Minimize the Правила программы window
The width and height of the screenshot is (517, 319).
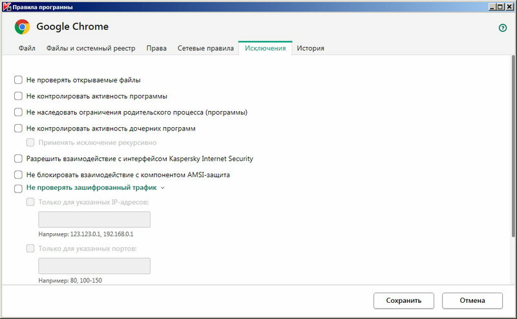pyautogui.click(x=492, y=6)
